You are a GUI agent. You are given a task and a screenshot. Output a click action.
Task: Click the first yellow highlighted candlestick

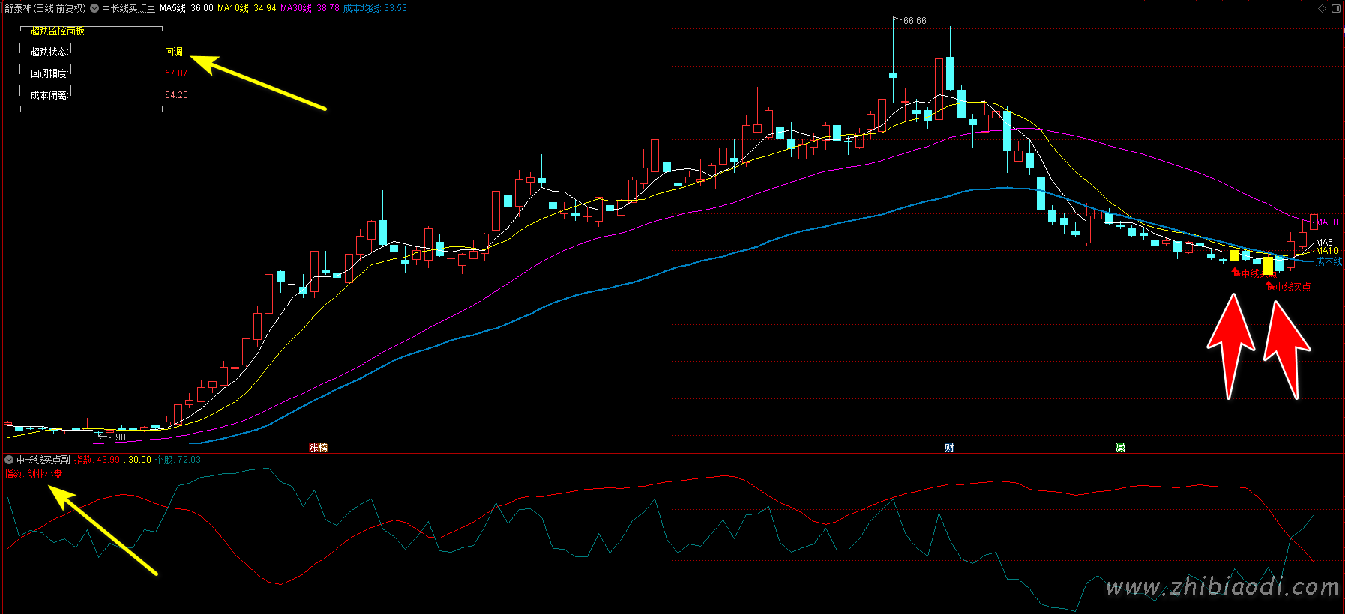pyautogui.click(x=1234, y=256)
